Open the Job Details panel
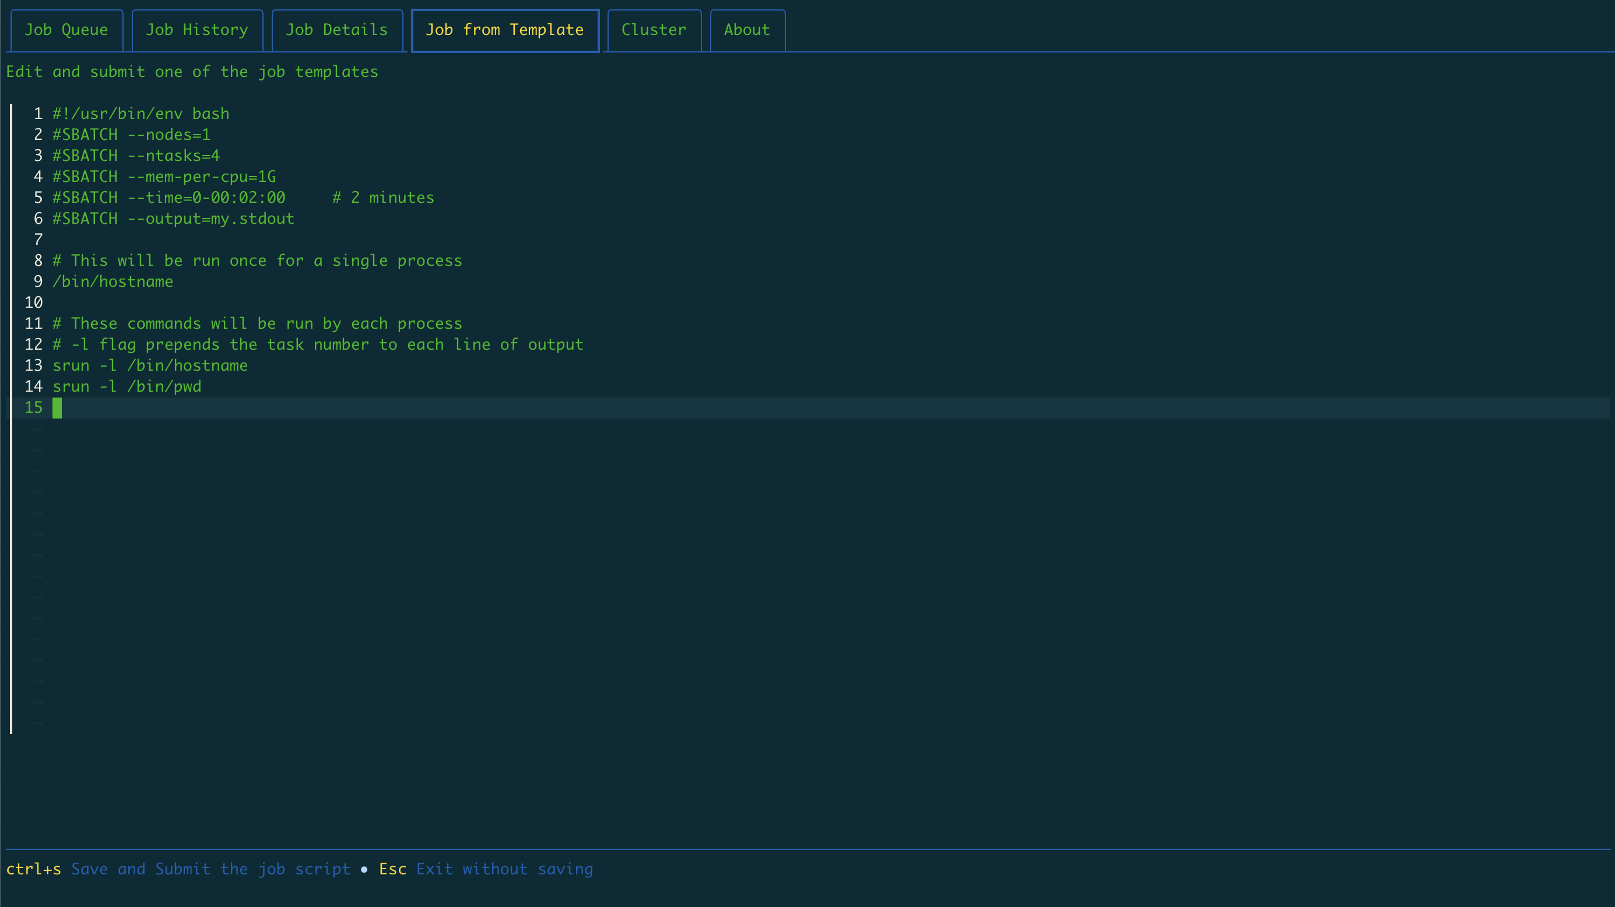Screen dimensions: 1615x907 [x=336, y=29]
